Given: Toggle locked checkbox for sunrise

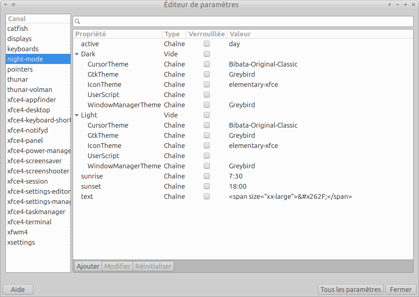Looking at the screenshot, I should (206, 176).
